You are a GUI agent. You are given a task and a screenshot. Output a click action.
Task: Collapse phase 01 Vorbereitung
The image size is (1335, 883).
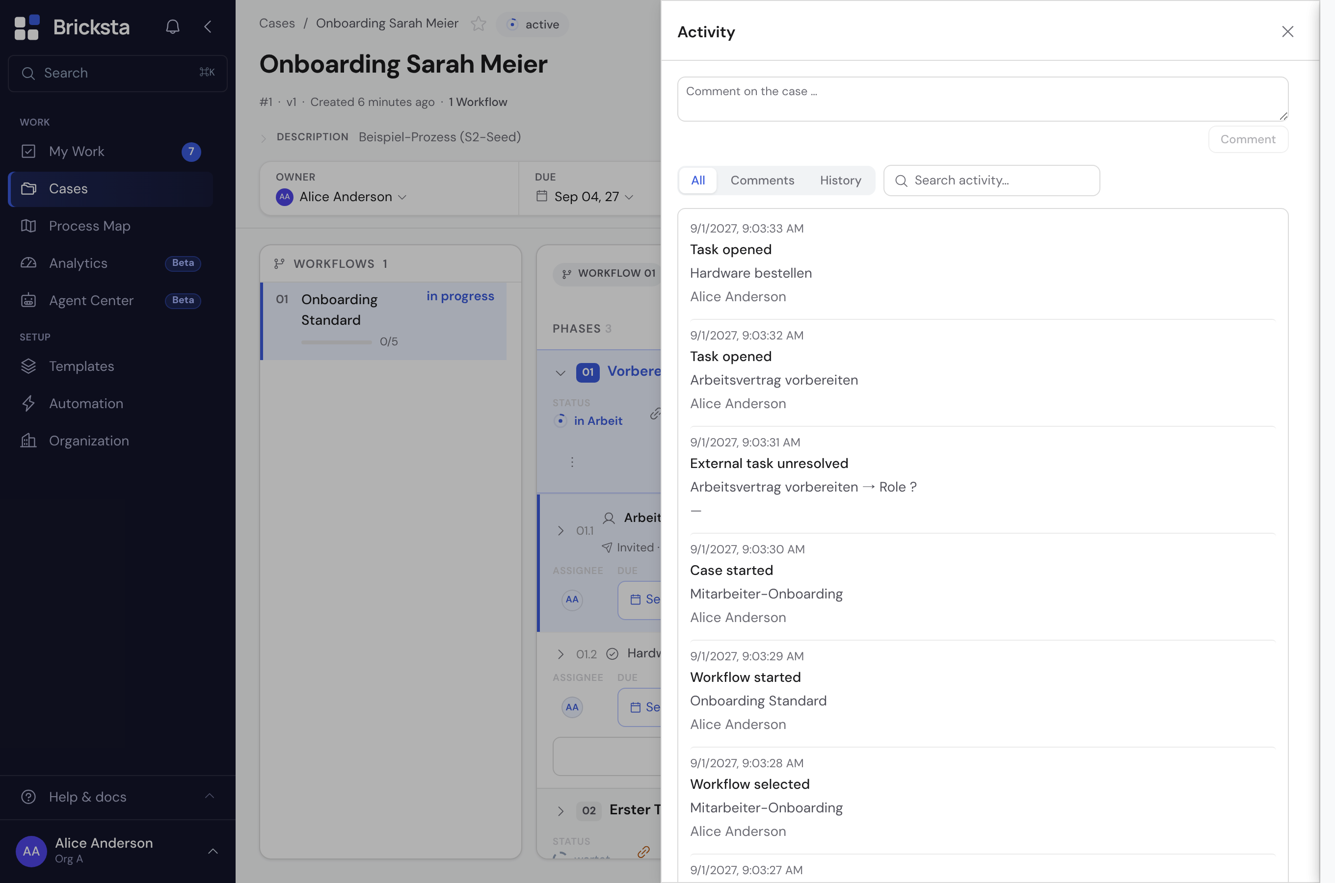click(x=561, y=372)
